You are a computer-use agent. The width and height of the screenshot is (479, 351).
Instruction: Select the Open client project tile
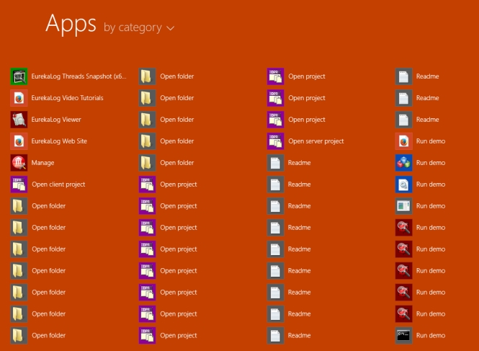tap(48, 185)
